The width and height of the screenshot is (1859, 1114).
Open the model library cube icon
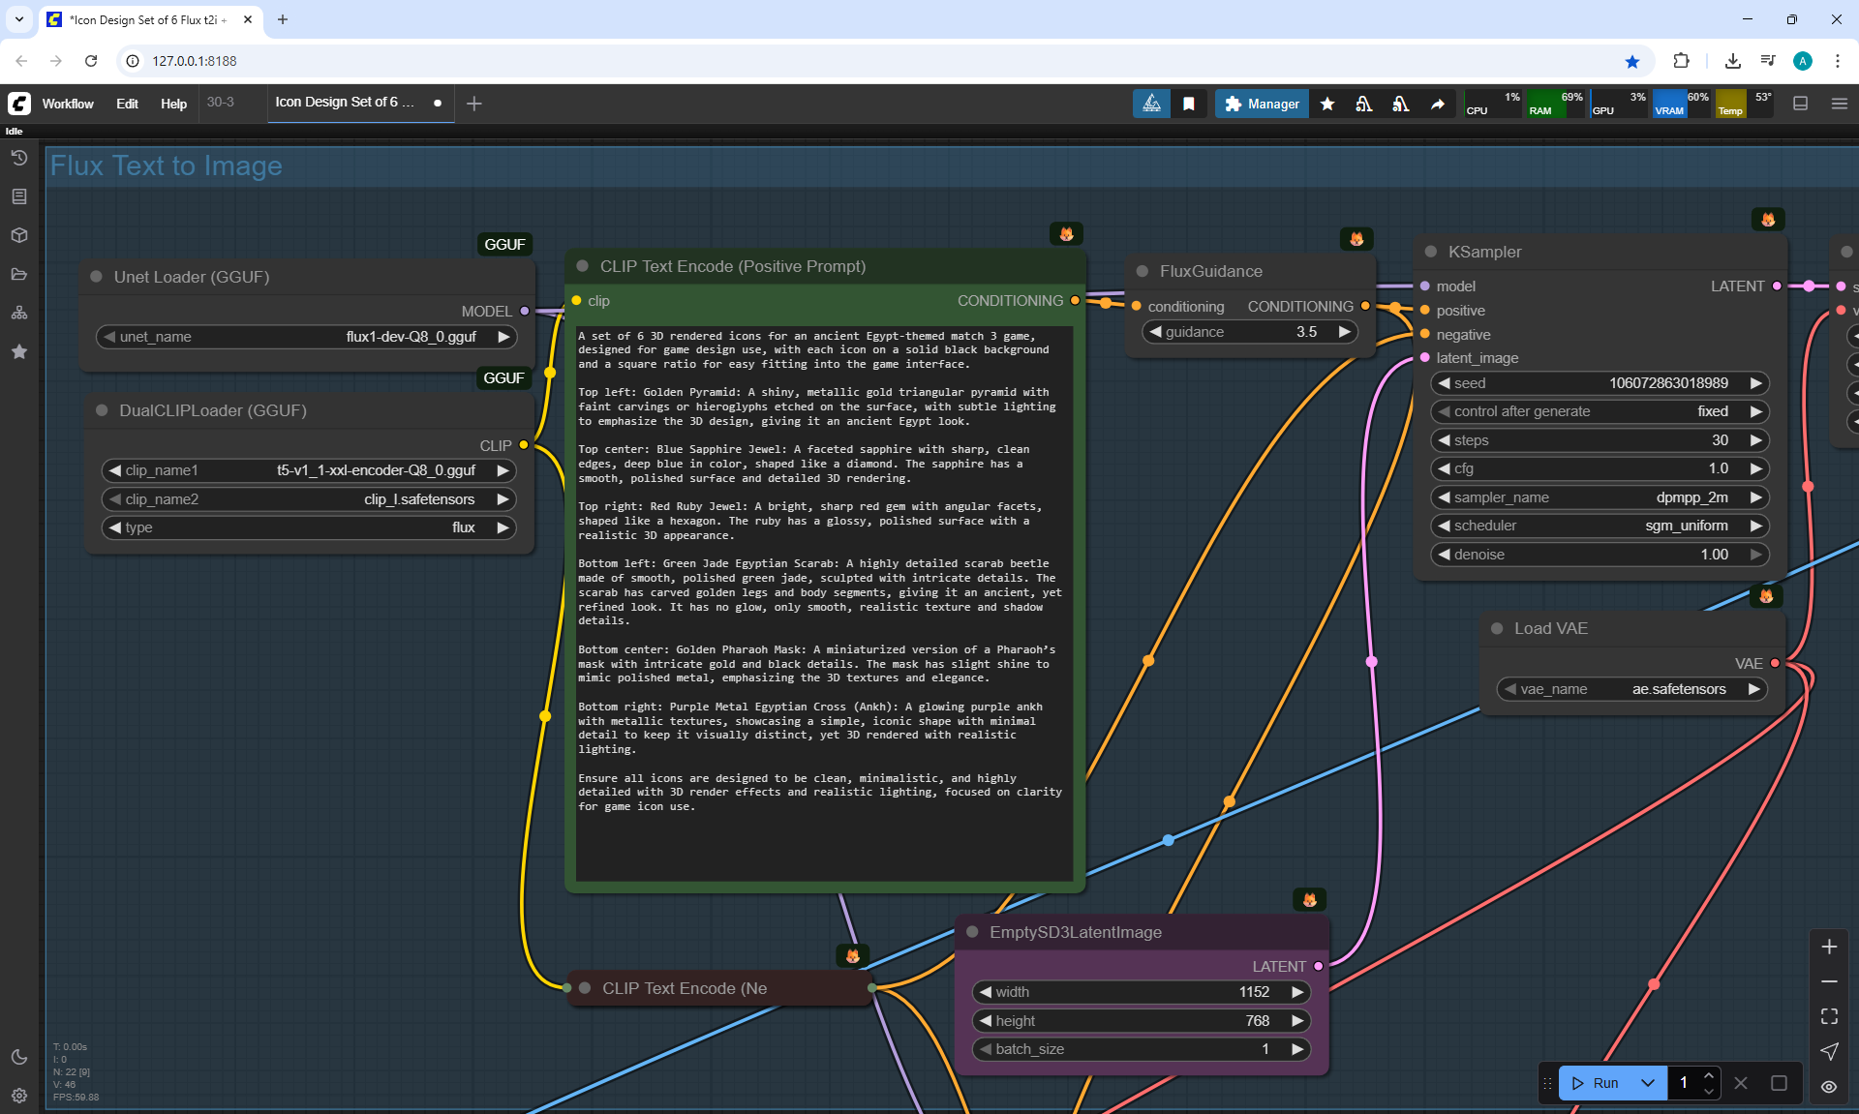(x=19, y=235)
